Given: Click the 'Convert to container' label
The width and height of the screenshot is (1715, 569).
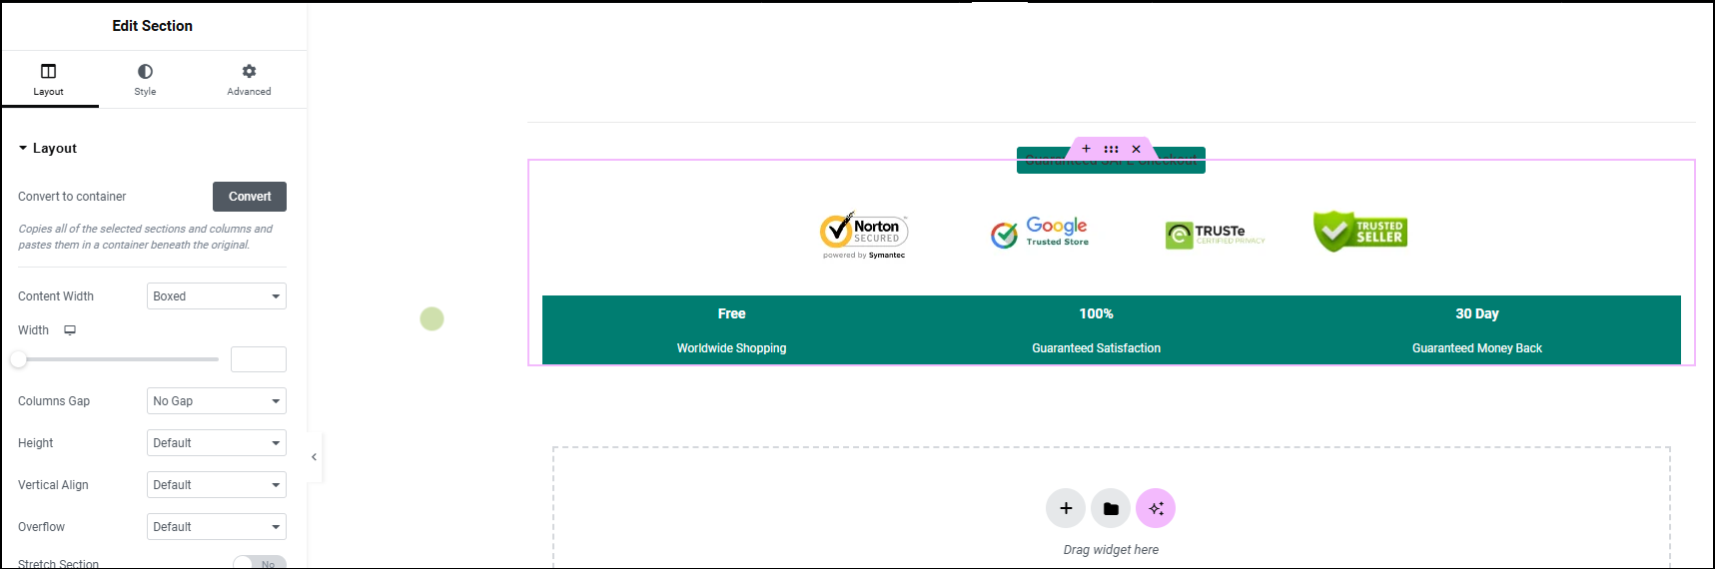Looking at the screenshot, I should point(72,197).
